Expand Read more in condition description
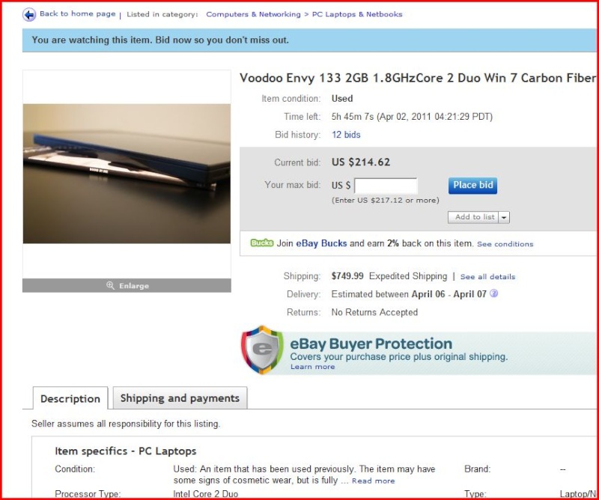The height and width of the screenshot is (500, 599). point(373,481)
